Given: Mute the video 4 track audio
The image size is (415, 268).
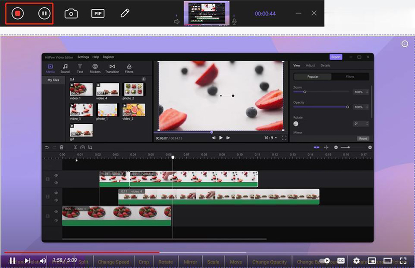Looking at the screenshot, I should pyautogui.click(x=56, y=200).
